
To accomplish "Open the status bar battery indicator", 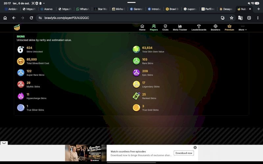I will click(x=257, y=3).
